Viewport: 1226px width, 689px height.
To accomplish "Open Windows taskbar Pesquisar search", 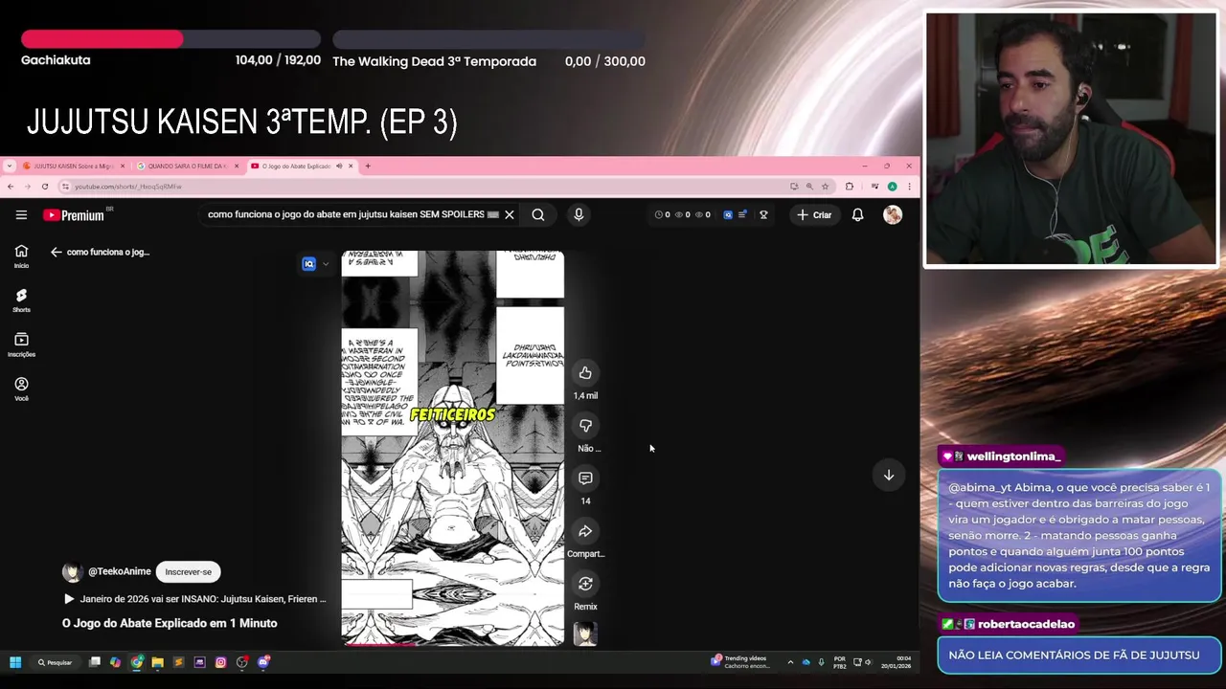I will click(56, 662).
